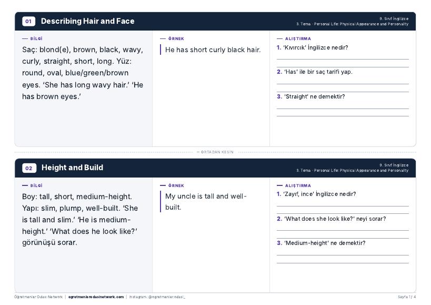Click the second card's ALIŞTIRMA label
Viewport: 431px width, 305px height.
point(298,185)
